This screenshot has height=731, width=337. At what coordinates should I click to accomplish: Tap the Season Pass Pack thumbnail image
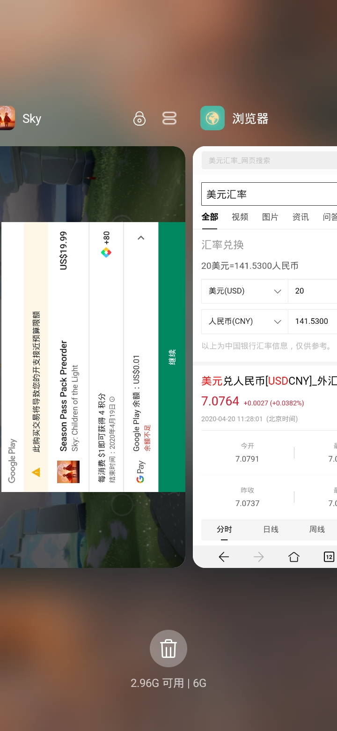click(x=68, y=472)
